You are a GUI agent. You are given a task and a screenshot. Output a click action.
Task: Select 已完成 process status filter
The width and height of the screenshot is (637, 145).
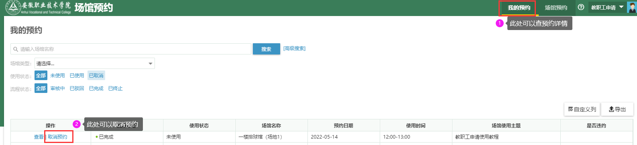(96, 88)
